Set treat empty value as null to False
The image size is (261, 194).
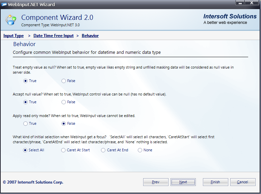click(x=64, y=81)
